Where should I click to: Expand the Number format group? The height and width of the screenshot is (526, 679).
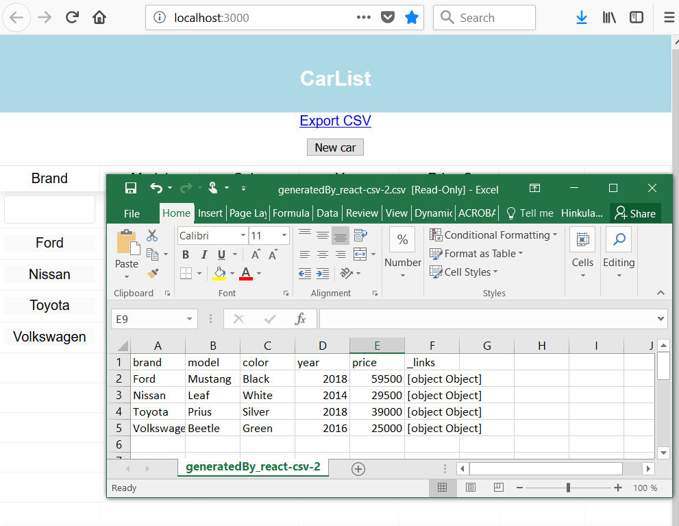[x=403, y=276]
